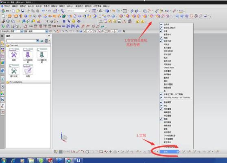The height and width of the screenshot is (163, 227).
Task: Click the green checkmark icon in fourth toolbar row
Action: coord(3,26)
